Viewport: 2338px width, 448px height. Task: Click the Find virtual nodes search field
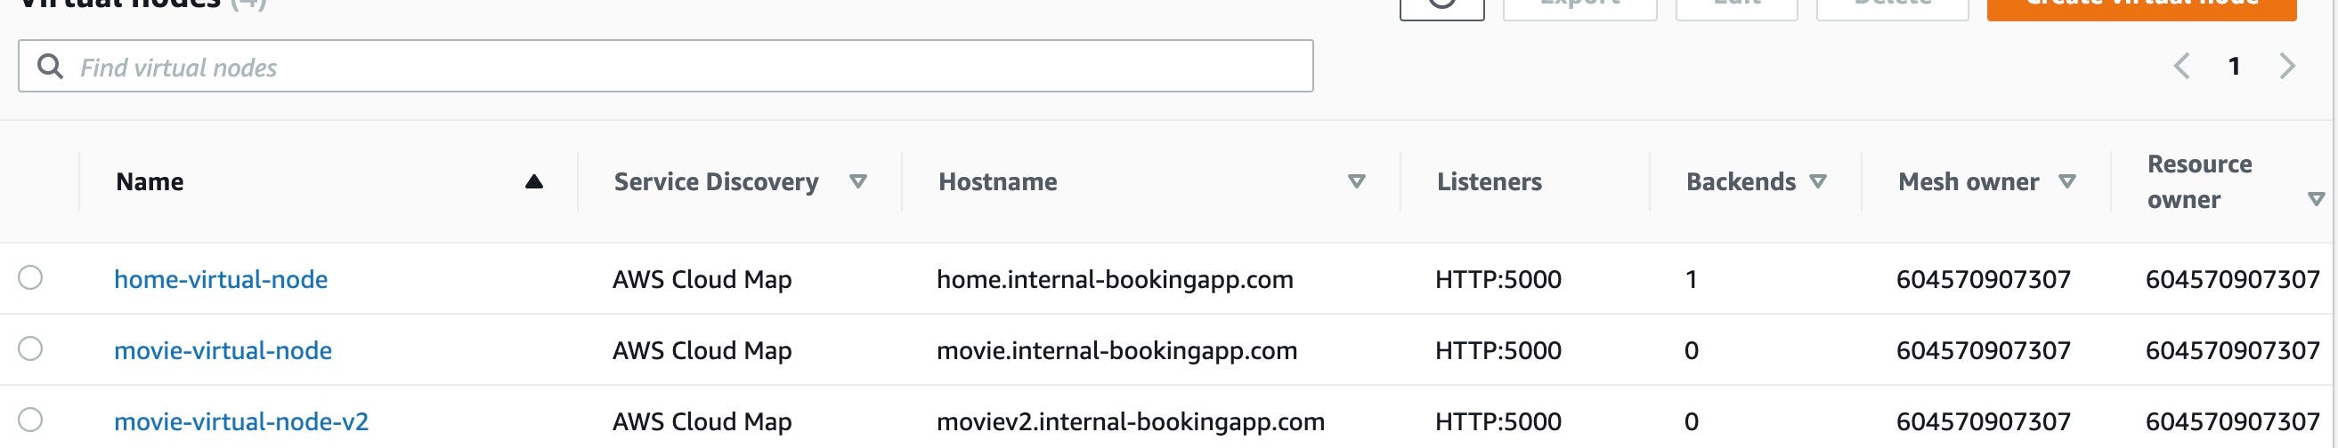(665, 66)
